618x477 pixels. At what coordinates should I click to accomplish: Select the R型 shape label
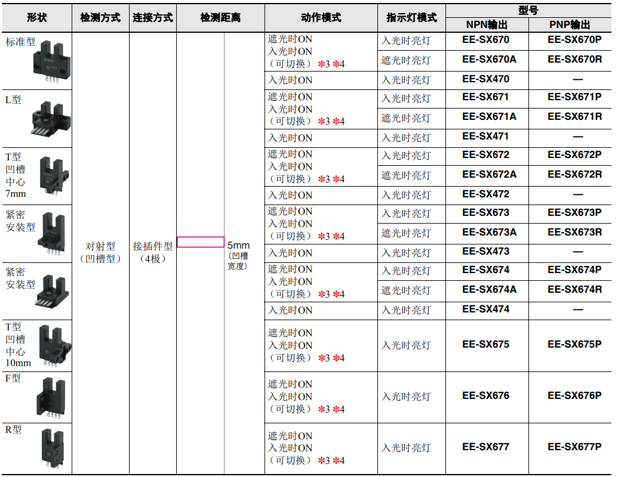pyautogui.click(x=13, y=429)
